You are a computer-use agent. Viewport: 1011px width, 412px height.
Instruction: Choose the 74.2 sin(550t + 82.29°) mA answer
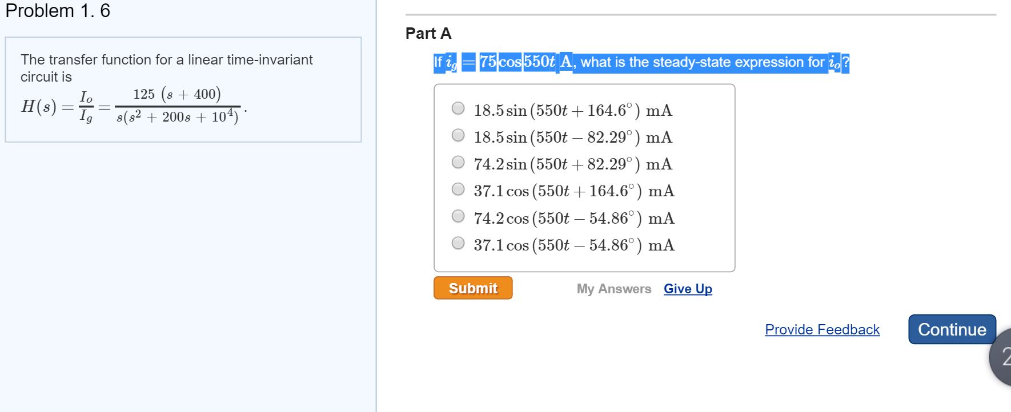click(458, 161)
